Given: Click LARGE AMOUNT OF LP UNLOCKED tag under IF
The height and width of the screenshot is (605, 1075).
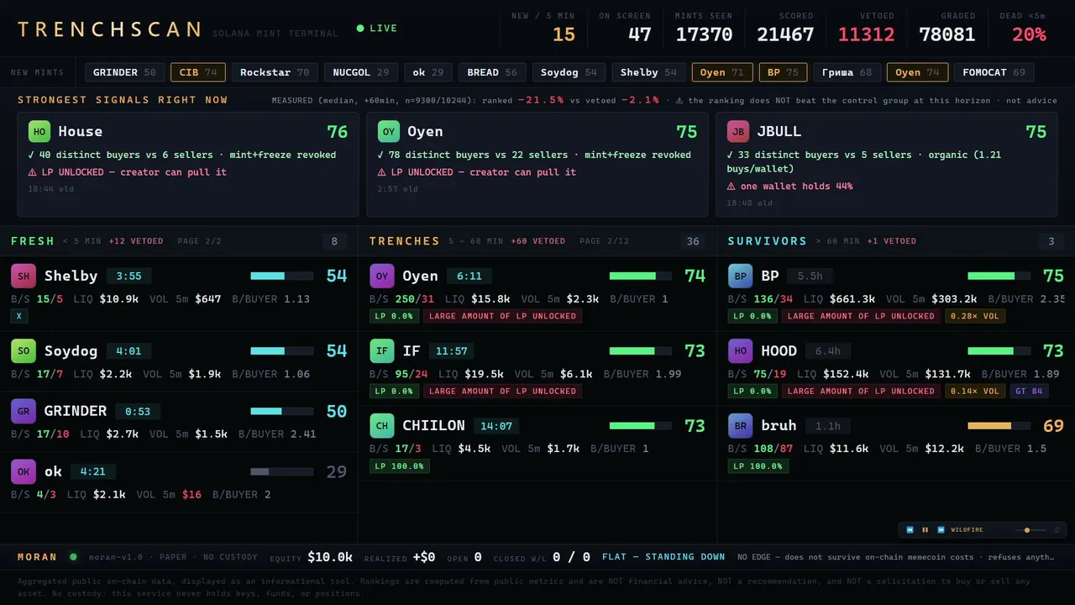Looking at the screenshot, I should pyautogui.click(x=502, y=391).
